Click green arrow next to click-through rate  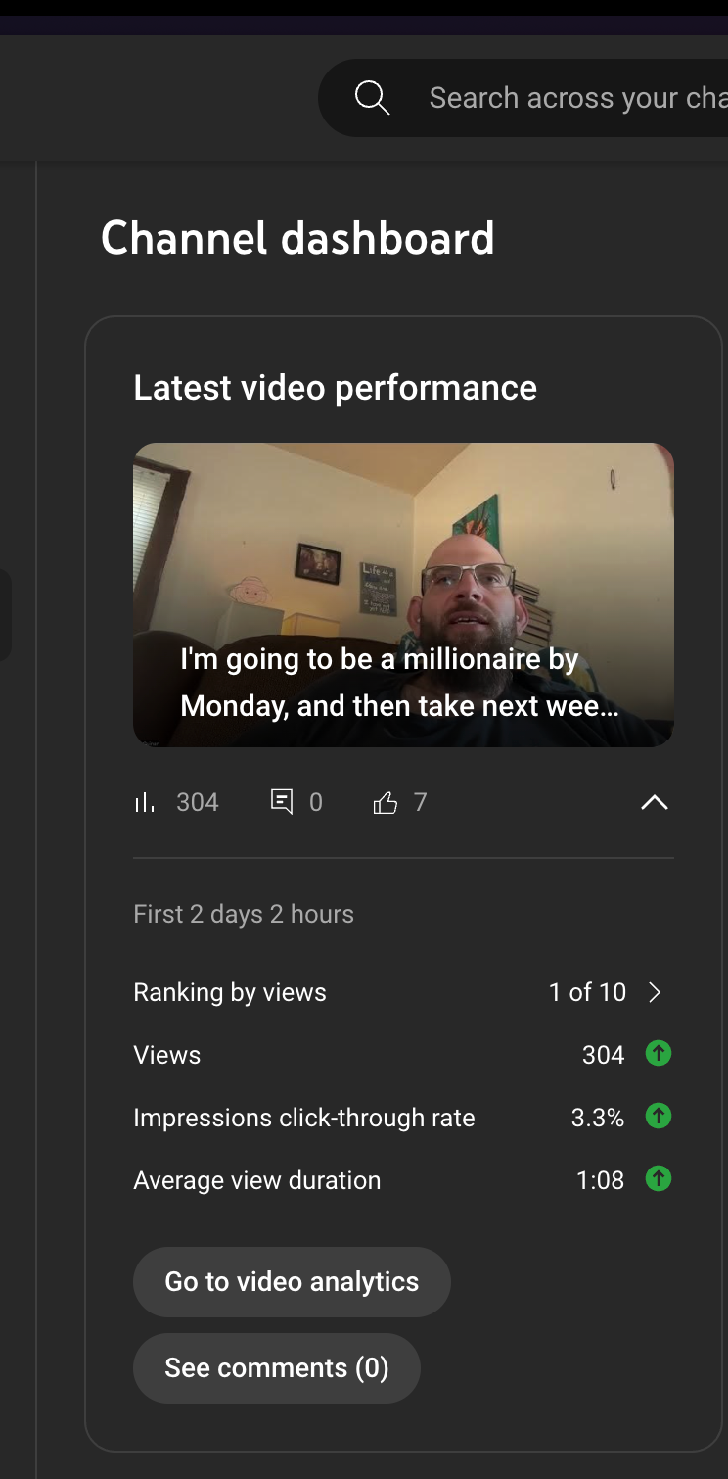pyautogui.click(x=659, y=1117)
